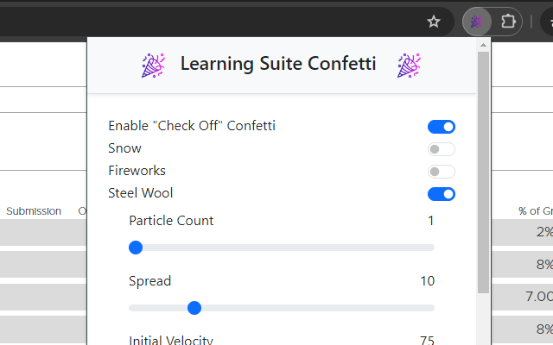Turn on the Snow toggle switch
Image resolution: width=553 pixels, height=345 pixels.
(441, 149)
